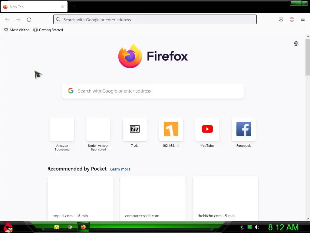This screenshot has width=310, height=233.
Task: Select the New Tab tab
Action: point(34,7)
